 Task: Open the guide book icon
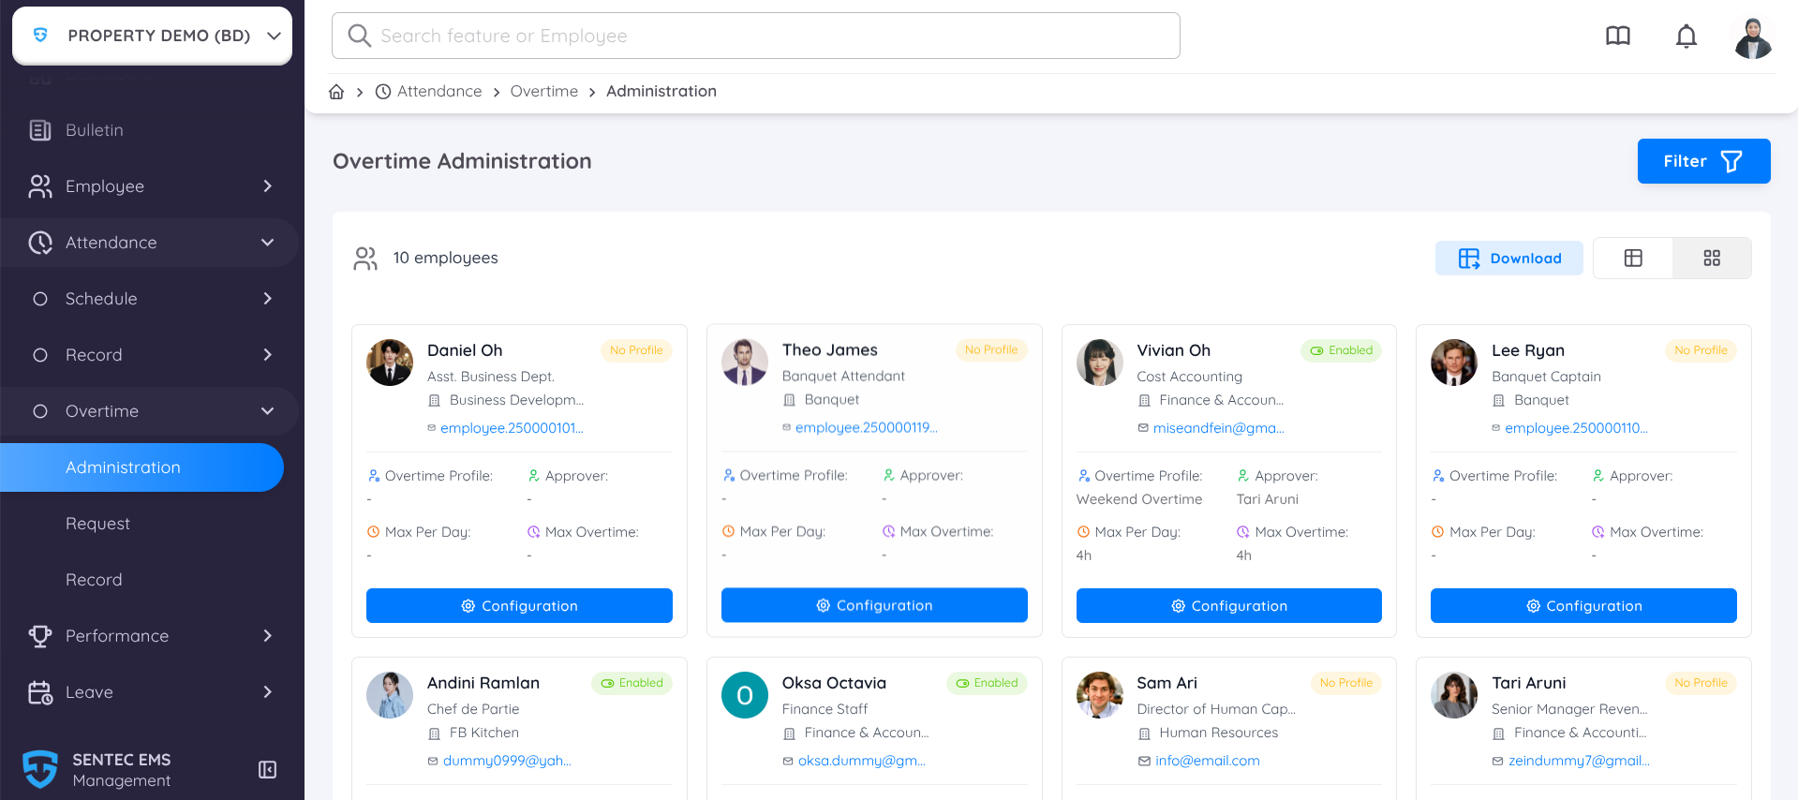[1618, 37]
